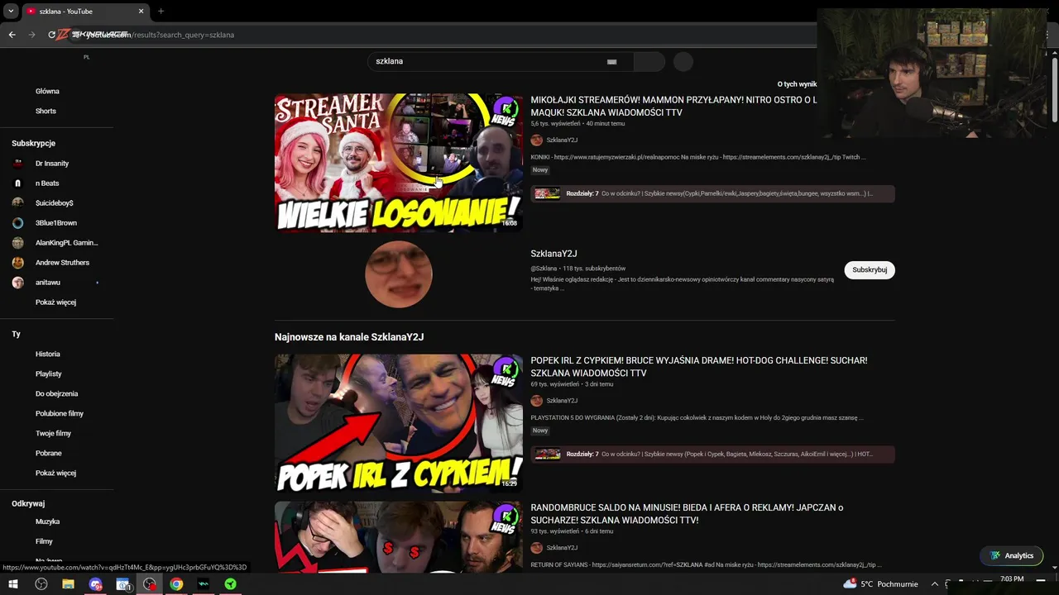Open Google Chrome from the taskbar
The width and height of the screenshot is (1059, 595).
click(x=176, y=584)
